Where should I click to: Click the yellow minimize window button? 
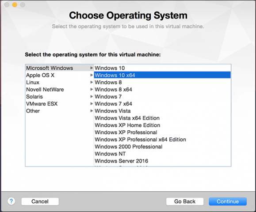click(x=15, y=5)
